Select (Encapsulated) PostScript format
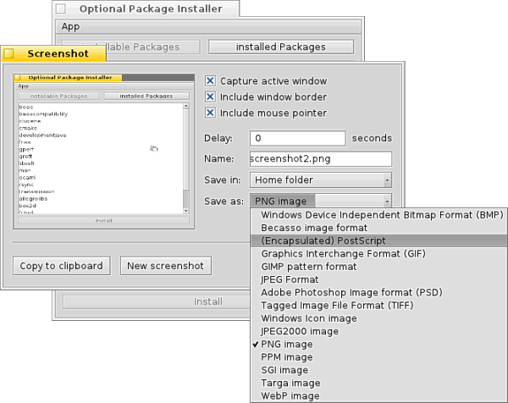This screenshot has width=508, height=403. (x=324, y=240)
